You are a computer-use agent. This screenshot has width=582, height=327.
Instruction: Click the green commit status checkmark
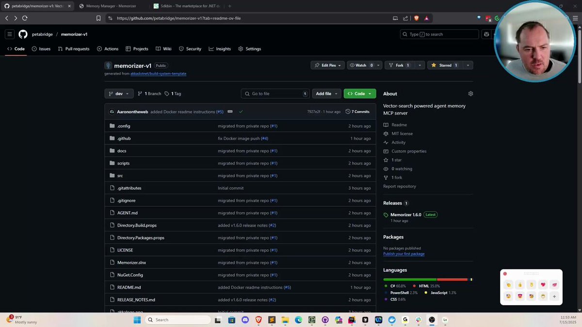pos(241,111)
